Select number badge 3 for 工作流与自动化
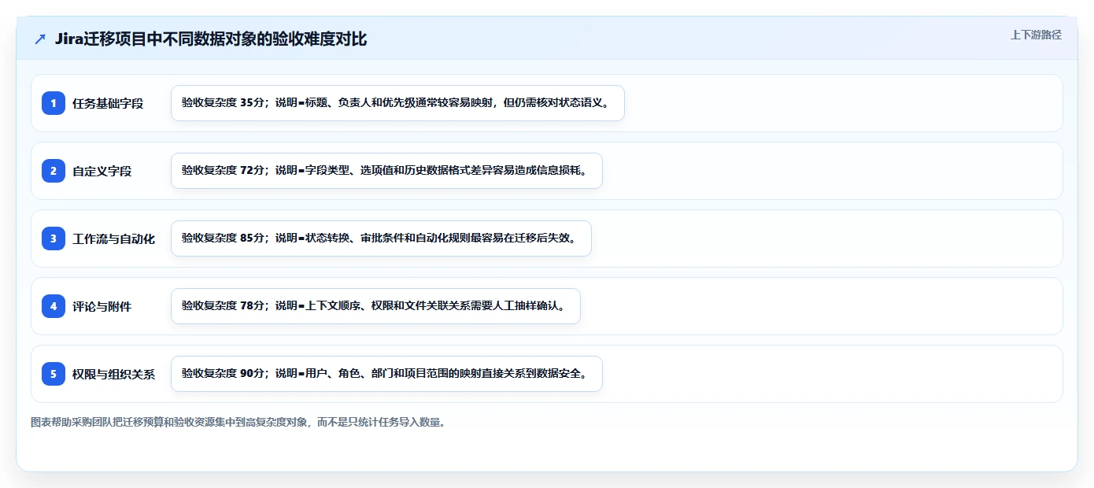The image size is (1094, 488). [x=54, y=238]
